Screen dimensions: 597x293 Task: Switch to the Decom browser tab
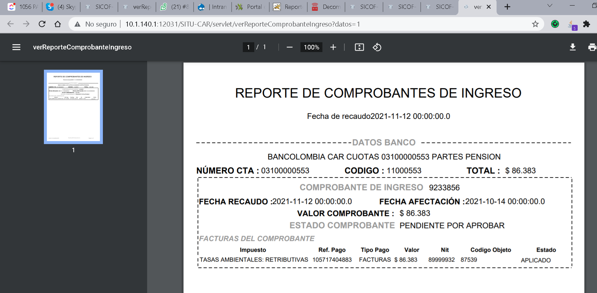pyautogui.click(x=326, y=7)
